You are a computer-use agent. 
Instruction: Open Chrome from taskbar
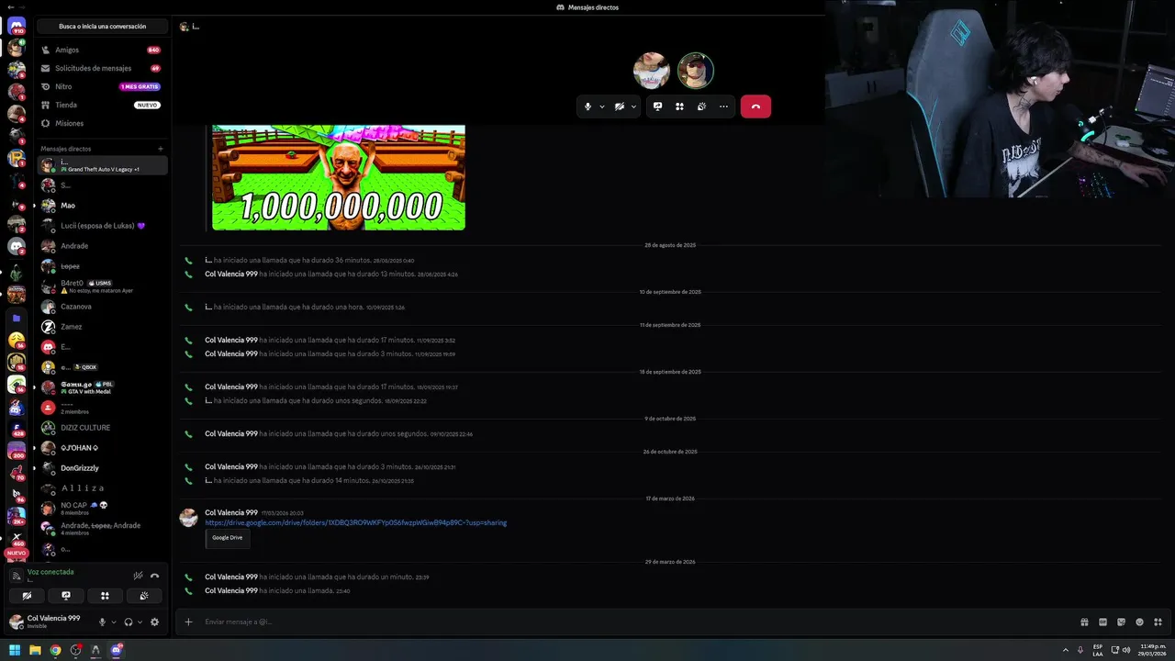click(x=55, y=650)
